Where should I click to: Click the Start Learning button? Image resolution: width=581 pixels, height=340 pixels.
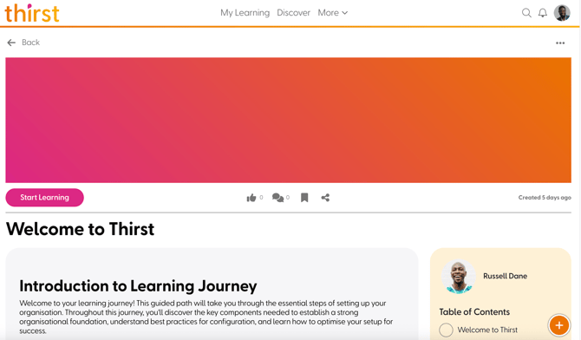tap(44, 197)
